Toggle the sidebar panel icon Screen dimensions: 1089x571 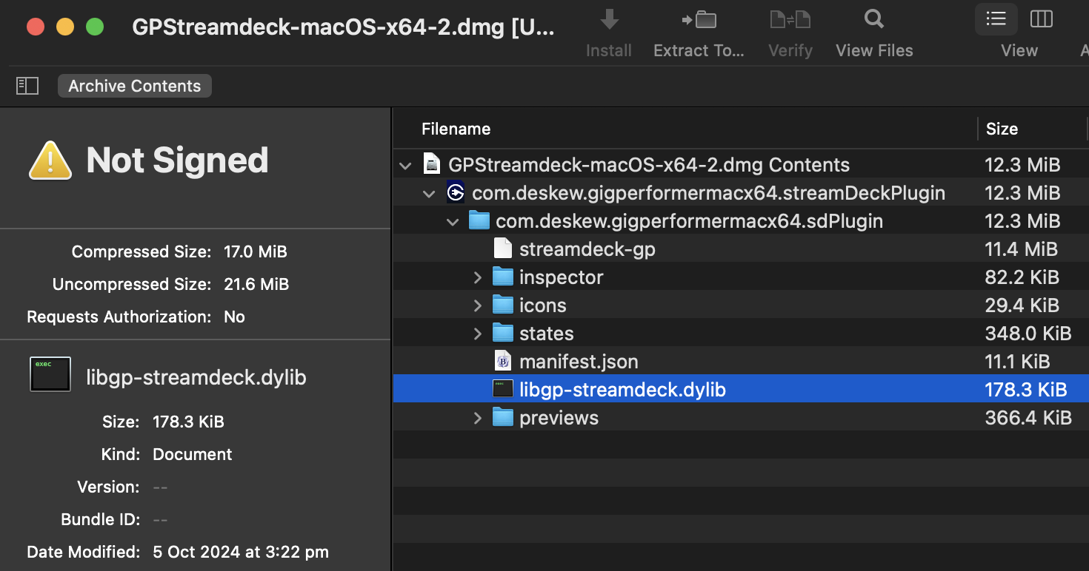pyautogui.click(x=27, y=86)
